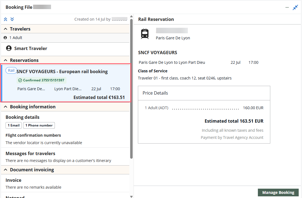Image resolution: width=302 pixels, height=198 pixels.
Task: Collapse the Document invoicing section
Action: click(6, 170)
